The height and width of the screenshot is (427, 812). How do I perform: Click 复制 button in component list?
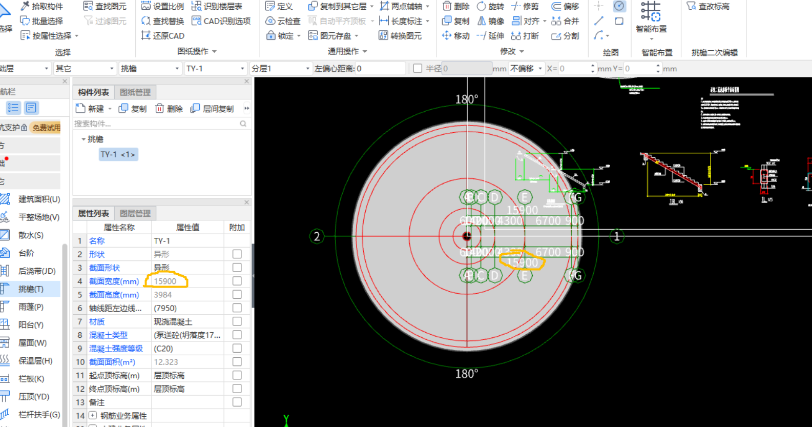tap(133, 109)
